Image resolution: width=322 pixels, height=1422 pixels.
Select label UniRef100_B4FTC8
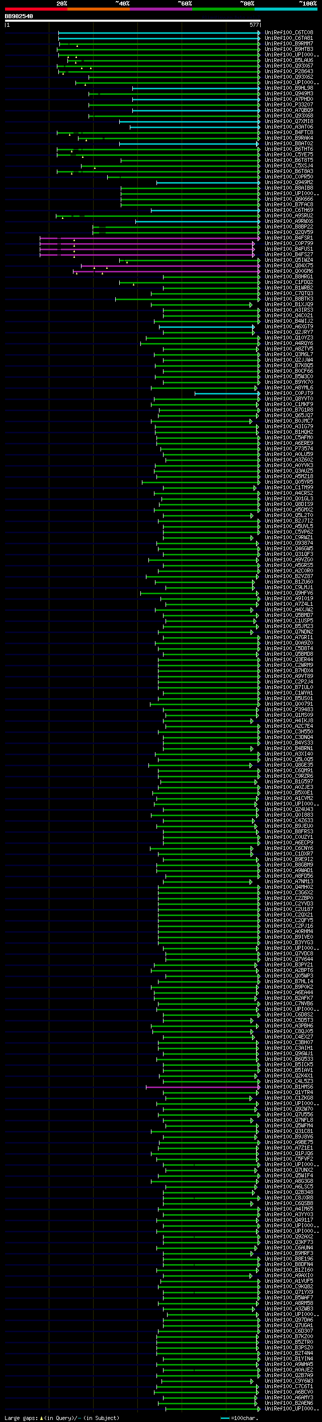(x=289, y=133)
